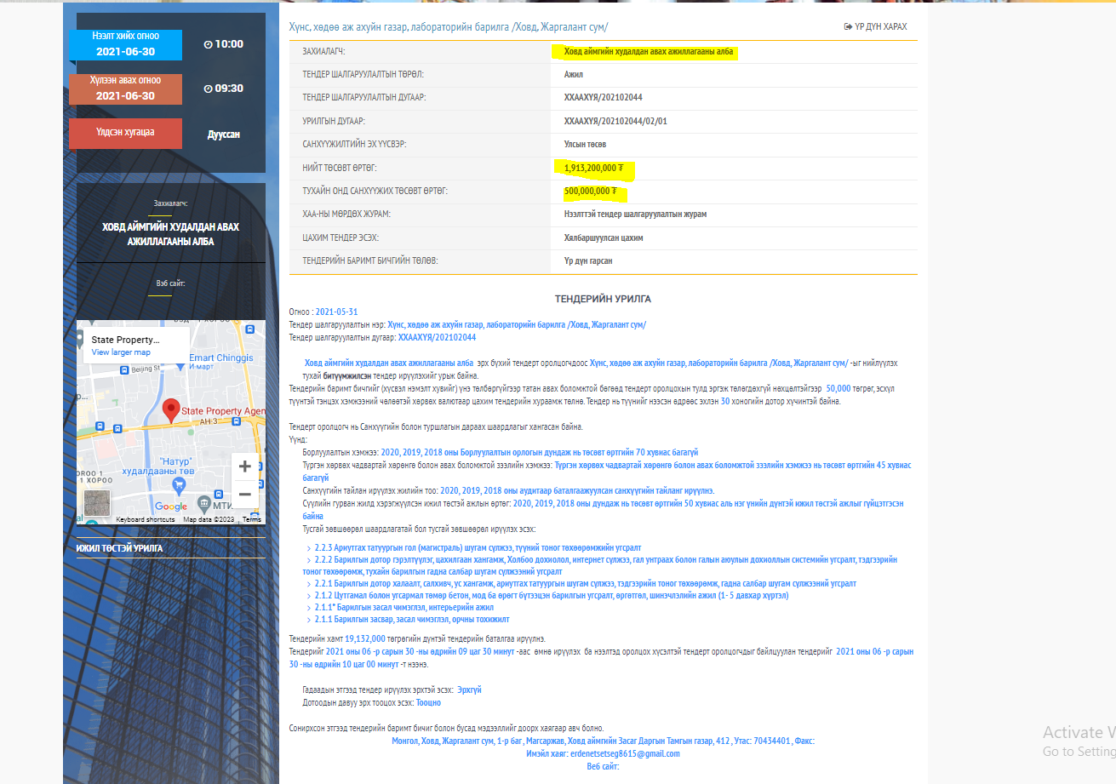This screenshot has height=784, width=1116.
Task: Click the Google logo on the map
Action: [170, 506]
